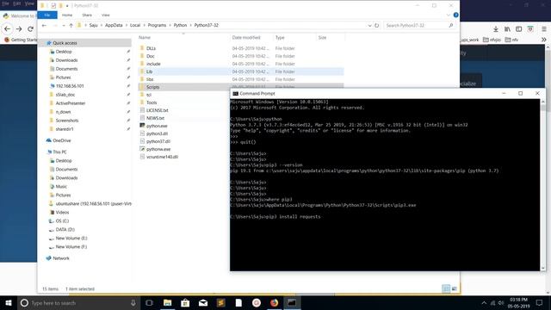Switch to details view layout icon
The width and height of the screenshot is (551, 310).
tap(446, 288)
